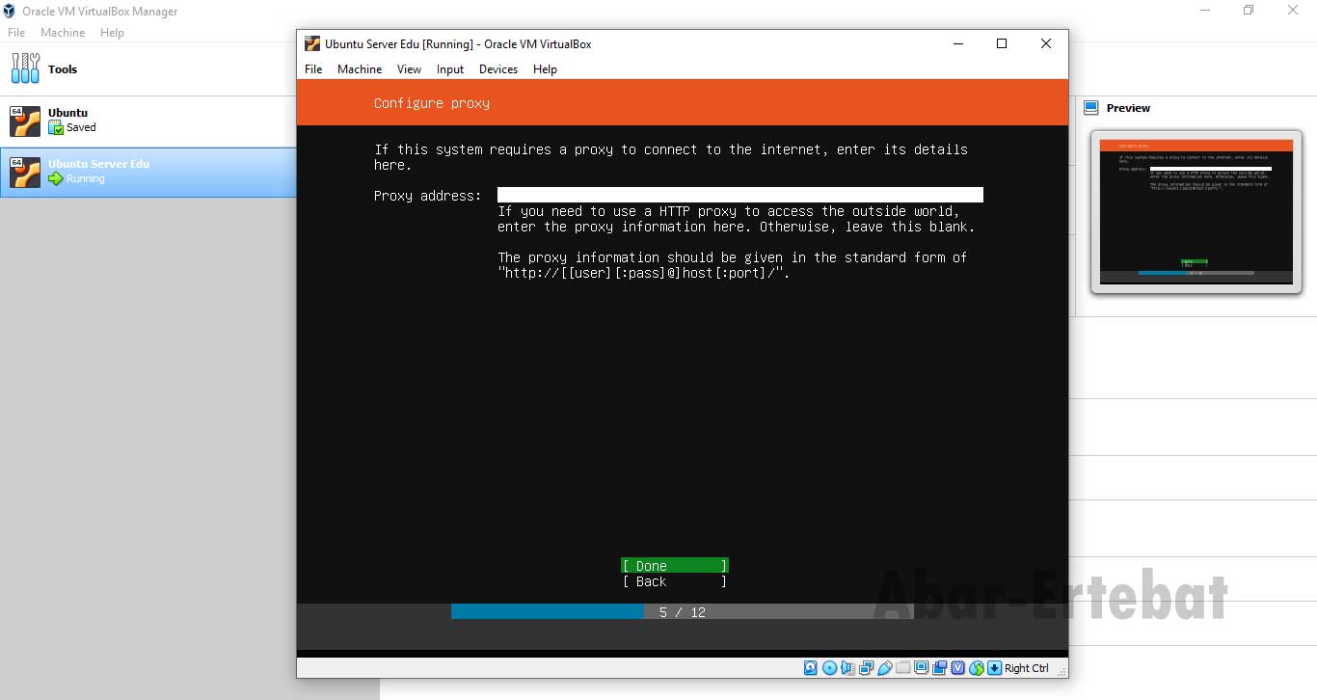Screen dimensions: 1317x700
Task: Click the Ubuntu VM icon showing Saved state
Action: pos(25,121)
